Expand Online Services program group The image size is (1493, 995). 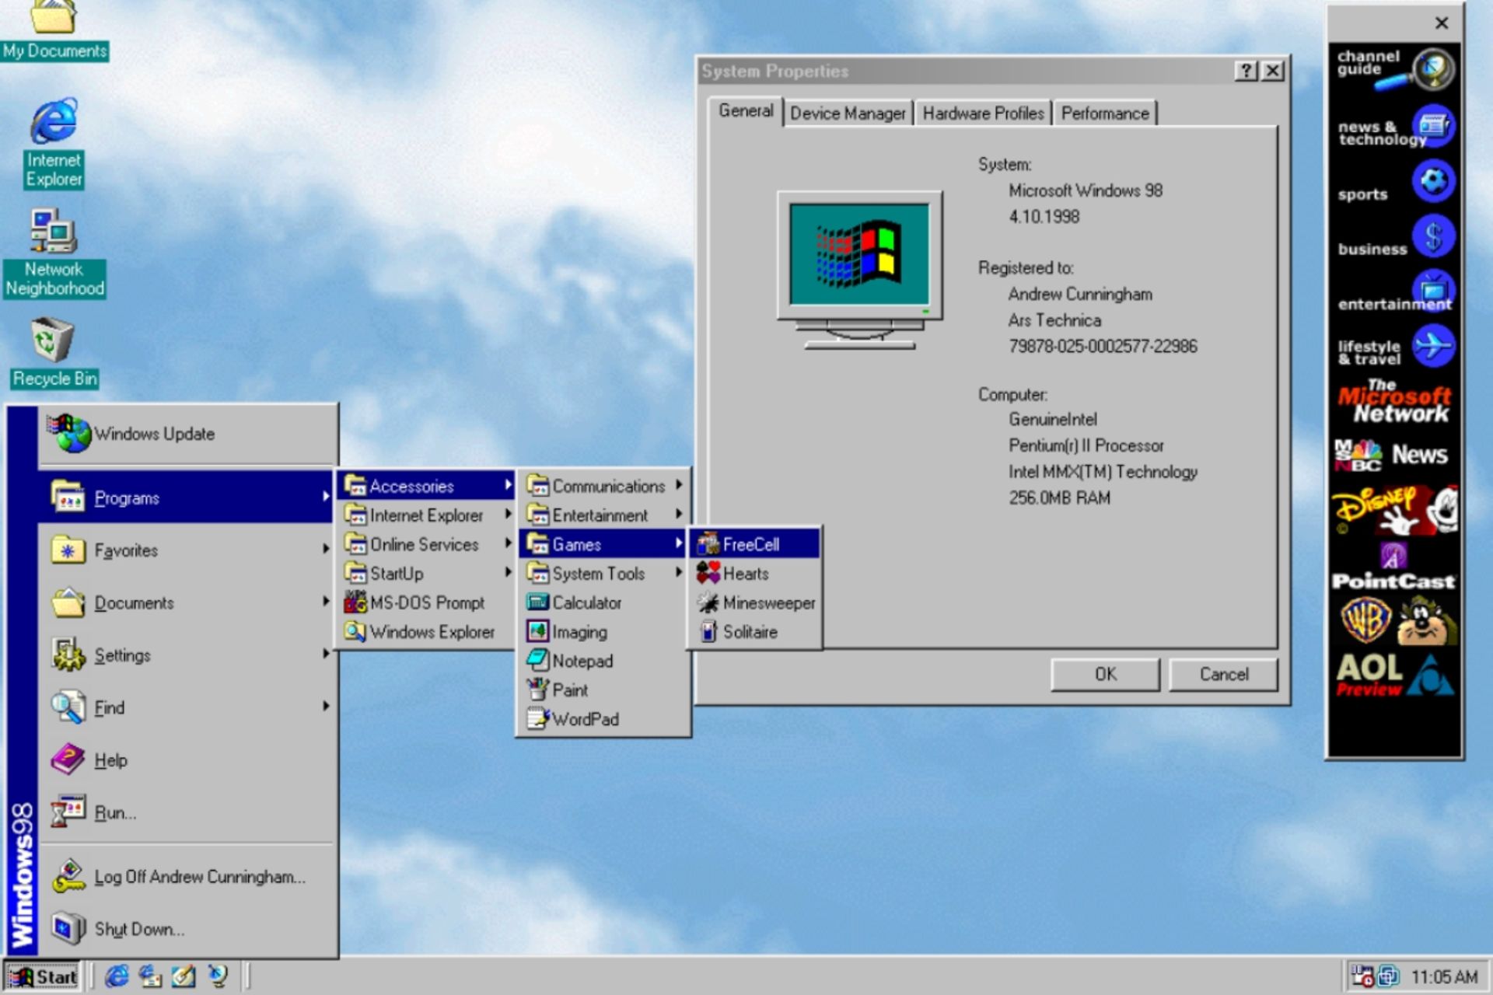[x=427, y=544]
